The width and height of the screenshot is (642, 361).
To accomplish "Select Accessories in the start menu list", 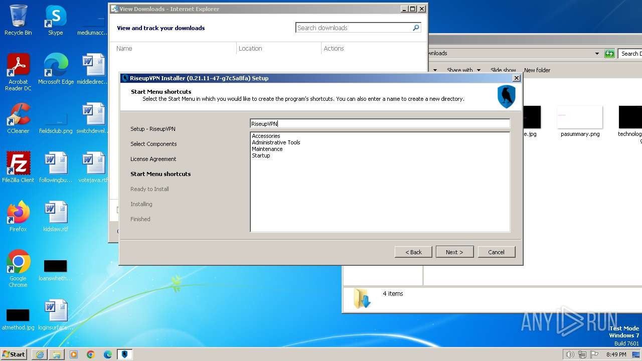I will pos(266,136).
